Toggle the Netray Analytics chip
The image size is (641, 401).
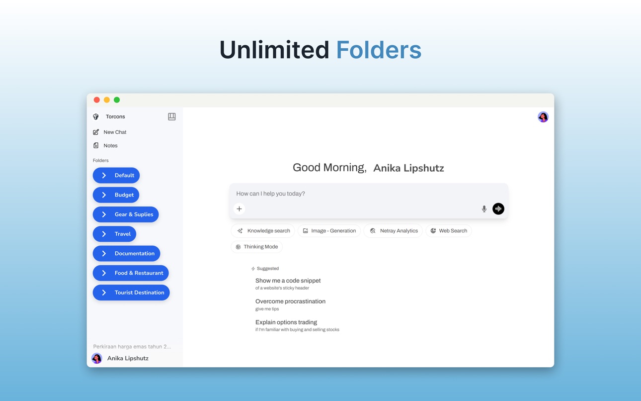pos(393,231)
